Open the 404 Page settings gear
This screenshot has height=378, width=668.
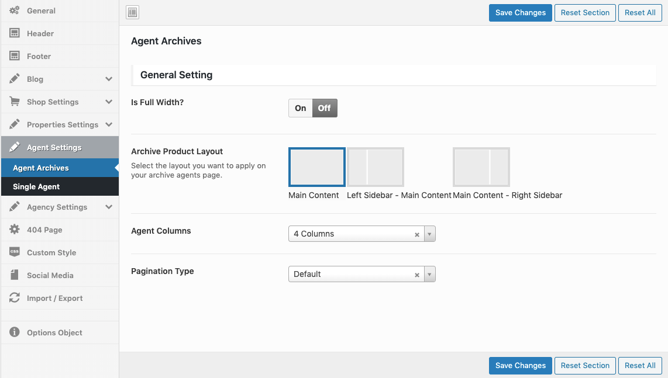tap(14, 230)
